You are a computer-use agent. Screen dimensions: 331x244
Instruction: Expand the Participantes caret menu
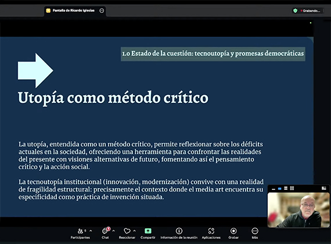tap(91, 231)
